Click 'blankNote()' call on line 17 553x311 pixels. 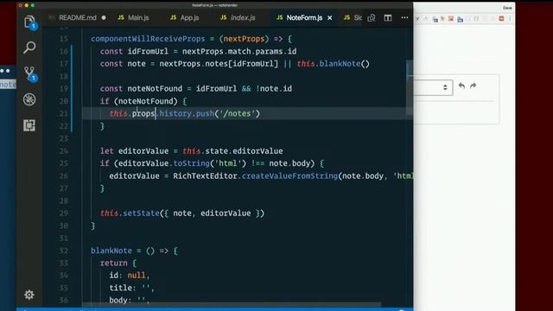[344, 64]
